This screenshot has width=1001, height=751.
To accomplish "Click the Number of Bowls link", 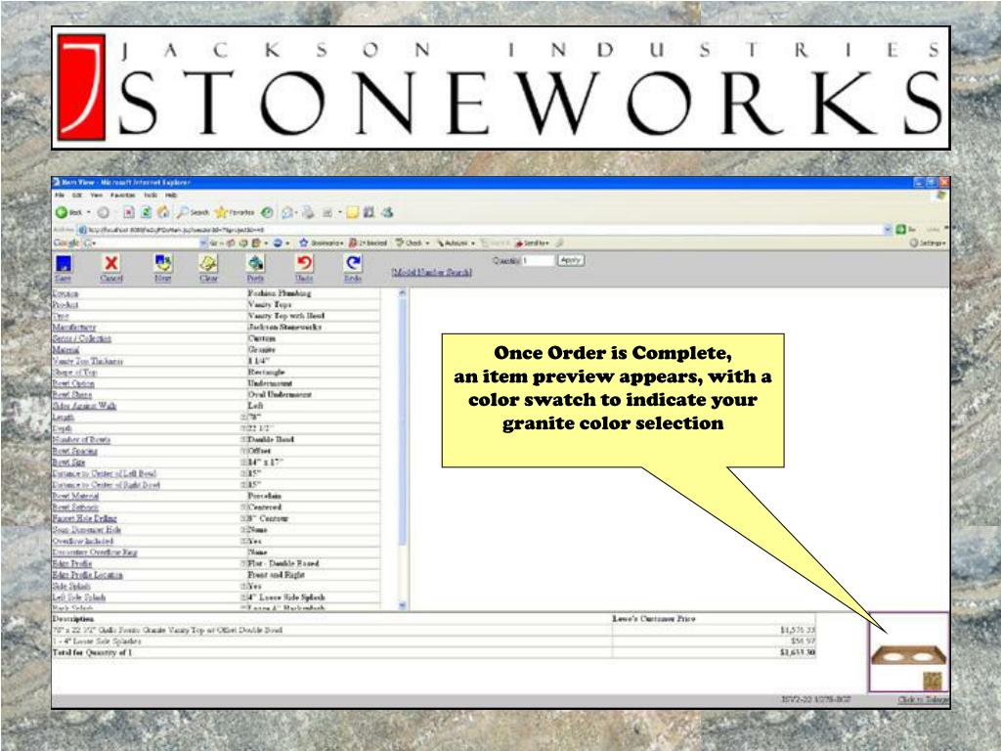I will 81,439.
